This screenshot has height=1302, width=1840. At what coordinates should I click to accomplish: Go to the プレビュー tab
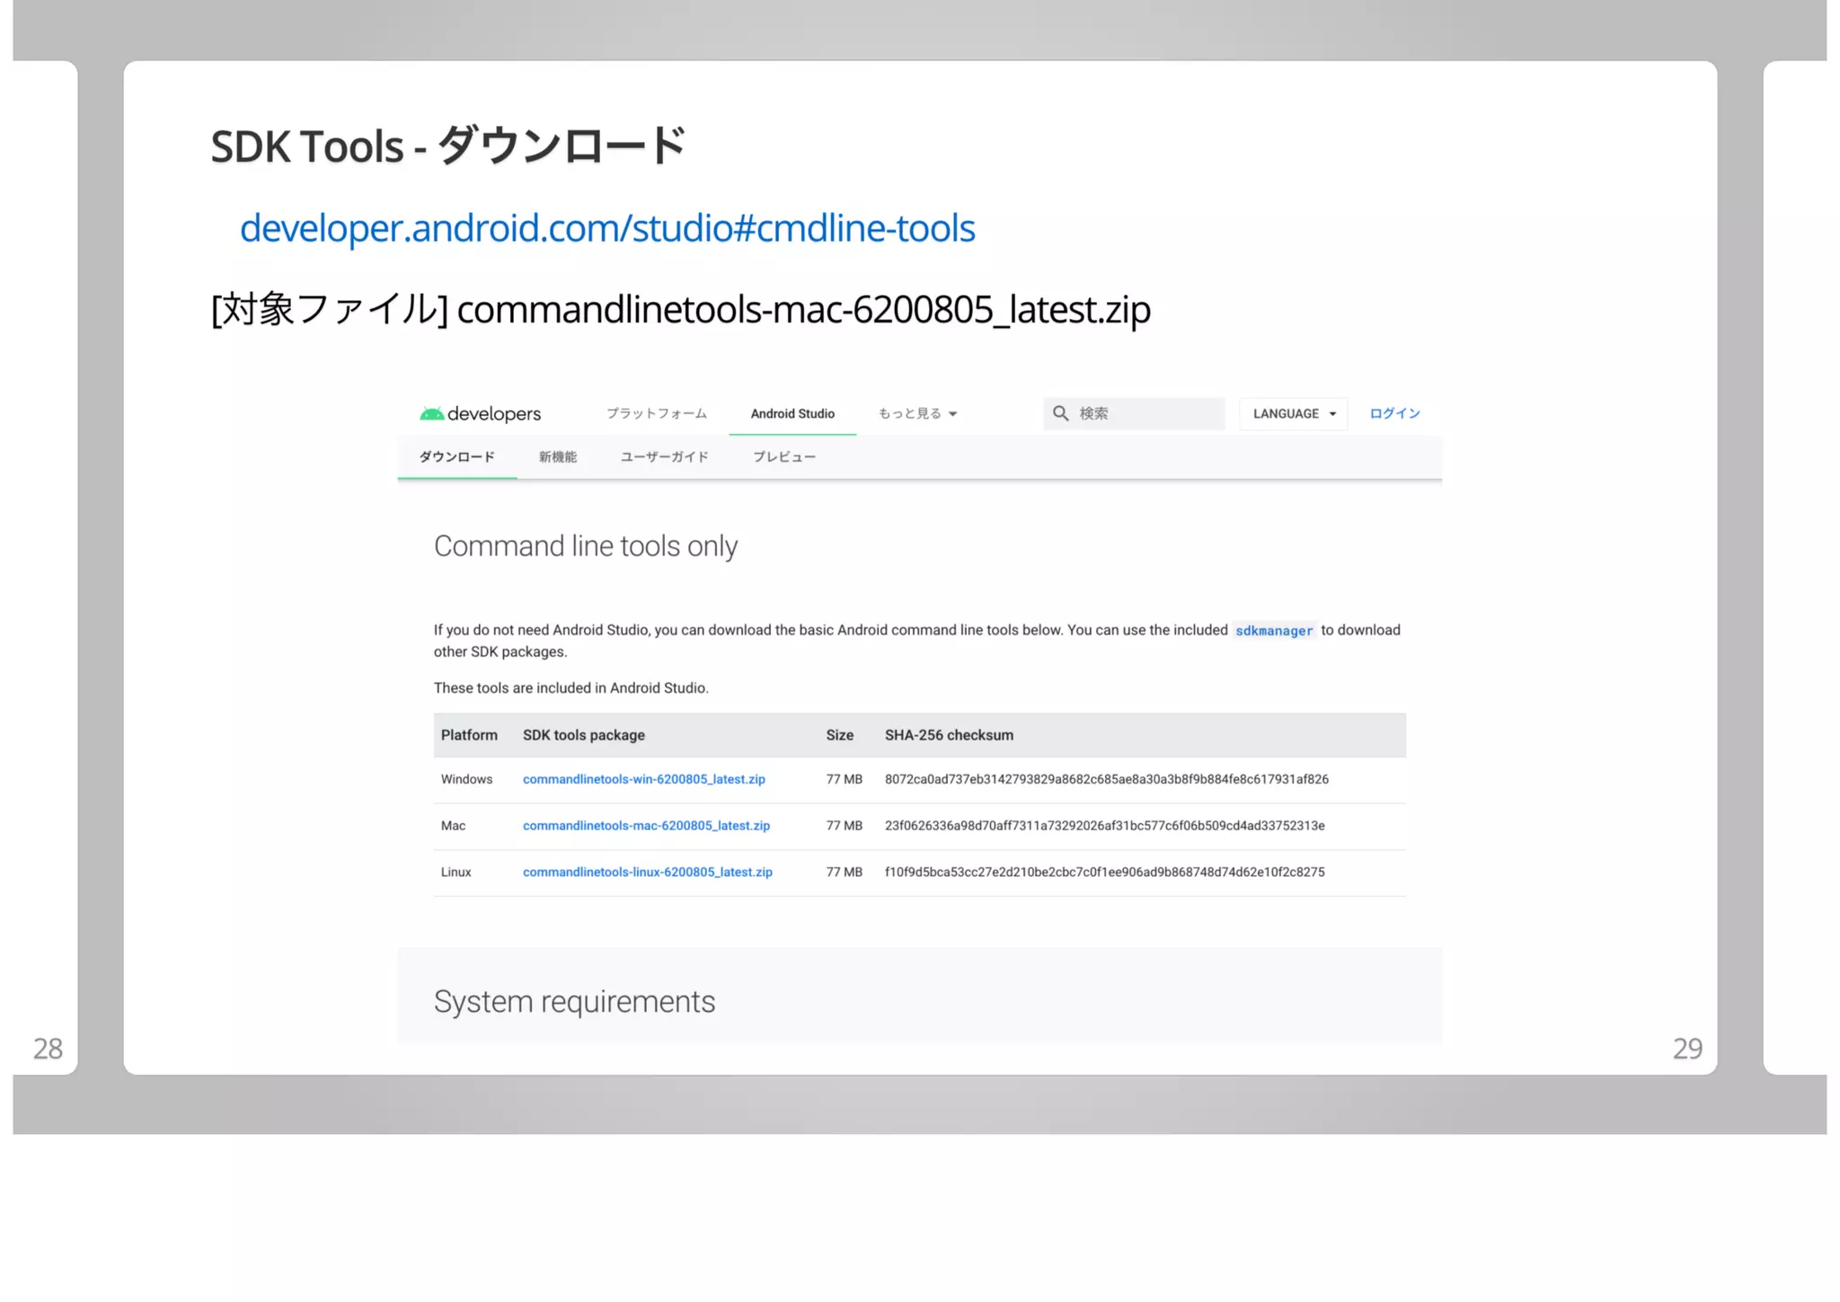coord(784,456)
